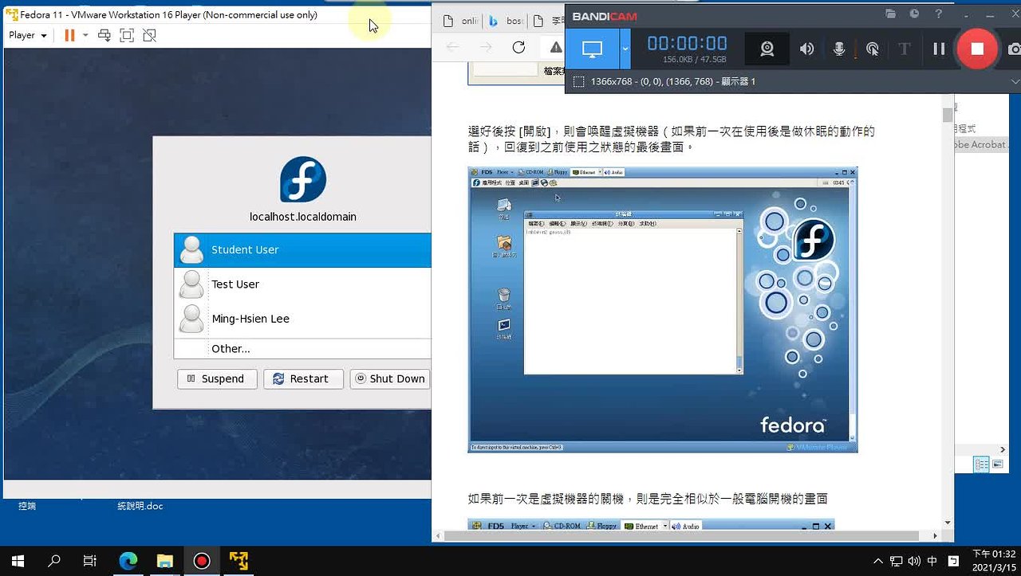Click Bandicam taskbar icon
The image size is (1021, 576).
202,561
